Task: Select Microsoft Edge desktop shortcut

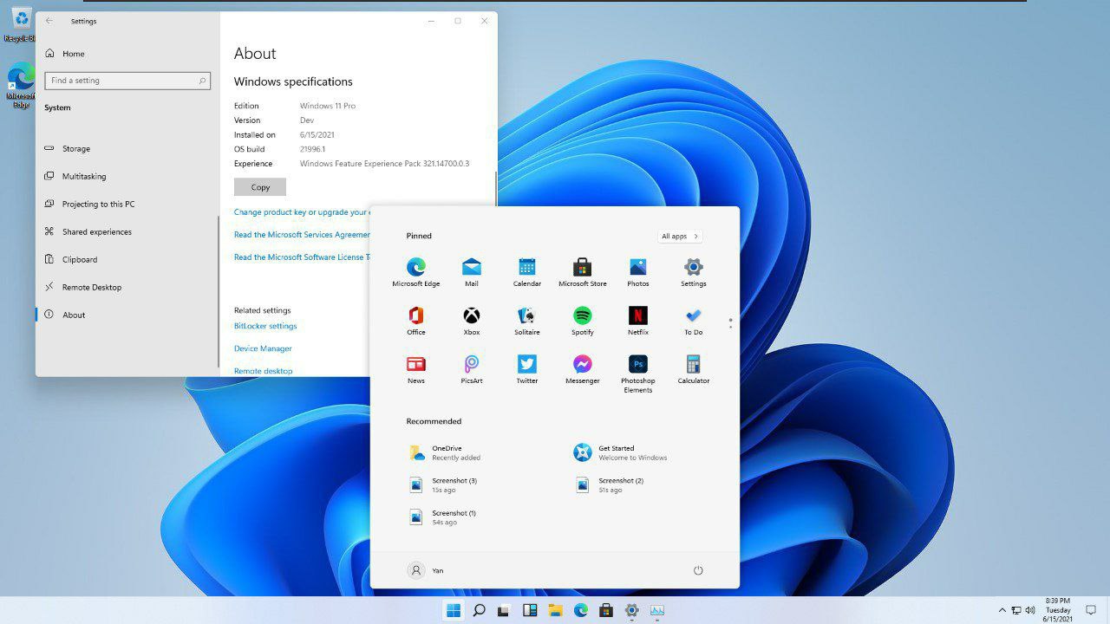Action: pyautogui.click(x=21, y=86)
